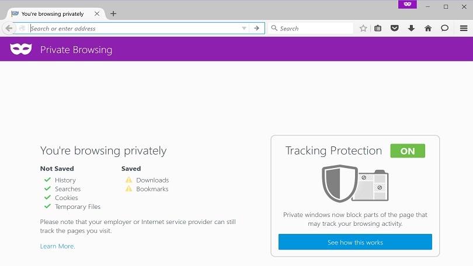Click the back navigation arrow
Screen dimensions: 473x266
(9, 28)
